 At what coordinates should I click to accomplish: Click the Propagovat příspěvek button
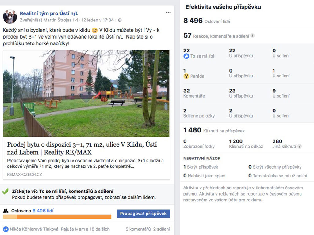[144, 214]
